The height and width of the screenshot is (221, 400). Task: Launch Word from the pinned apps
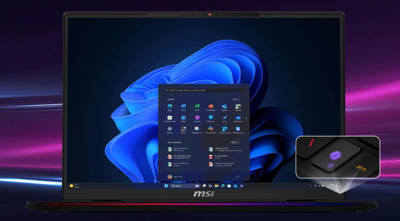[x=184, y=108]
